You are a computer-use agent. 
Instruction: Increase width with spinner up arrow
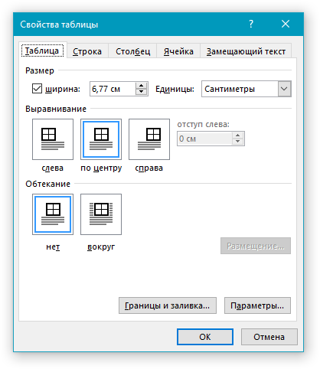point(142,86)
